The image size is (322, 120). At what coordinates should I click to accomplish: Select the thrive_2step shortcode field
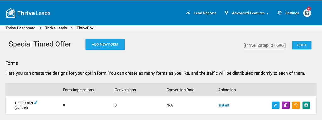(265, 45)
